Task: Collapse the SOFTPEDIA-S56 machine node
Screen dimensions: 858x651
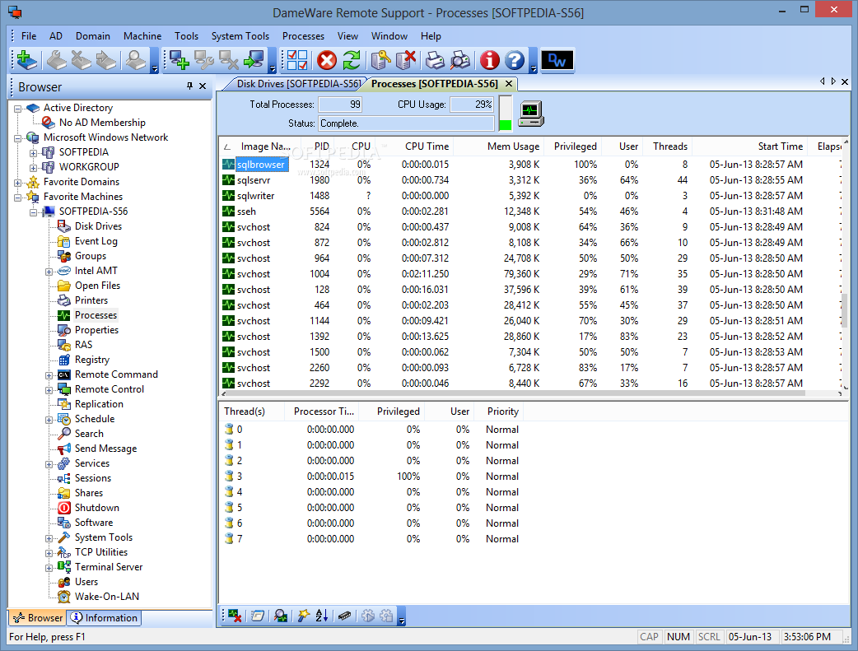Action: (34, 212)
